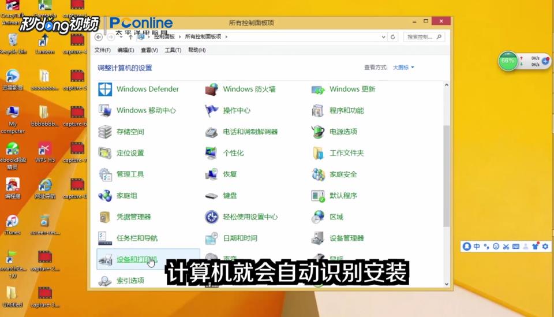Open Windows 更新 icon
The image size is (554, 317).
coord(318,89)
